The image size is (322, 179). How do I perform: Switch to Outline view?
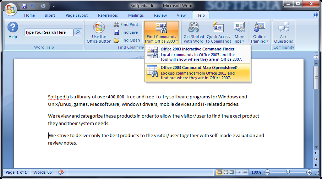pos(239,172)
